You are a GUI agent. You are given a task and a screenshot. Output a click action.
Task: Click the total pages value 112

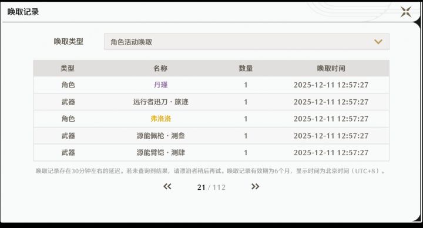(219, 187)
